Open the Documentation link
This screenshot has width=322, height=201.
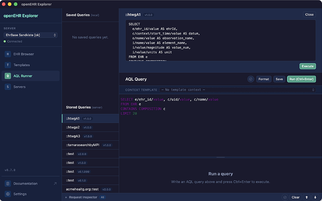(x=30, y=184)
